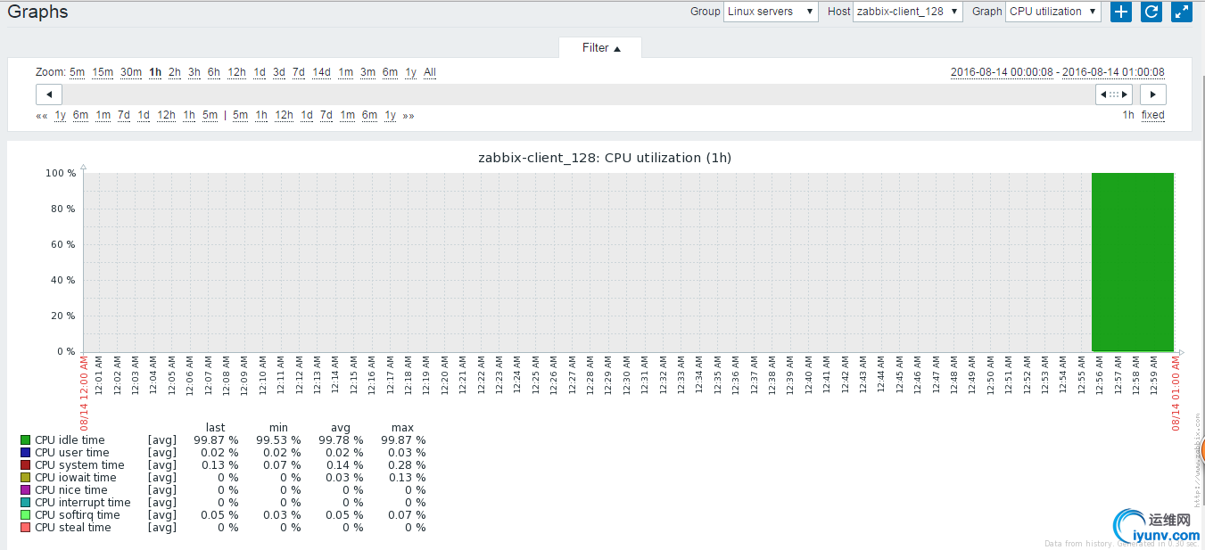
Task: Set zoom to 1d
Action: click(260, 72)
